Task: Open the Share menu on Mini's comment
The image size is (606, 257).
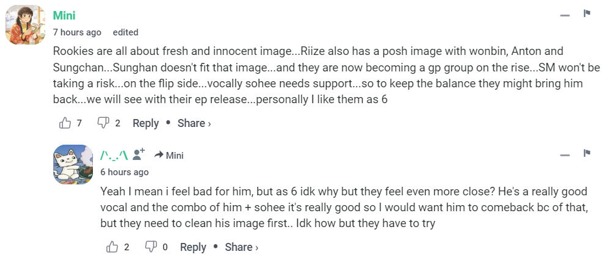Action: coord(194,123)
